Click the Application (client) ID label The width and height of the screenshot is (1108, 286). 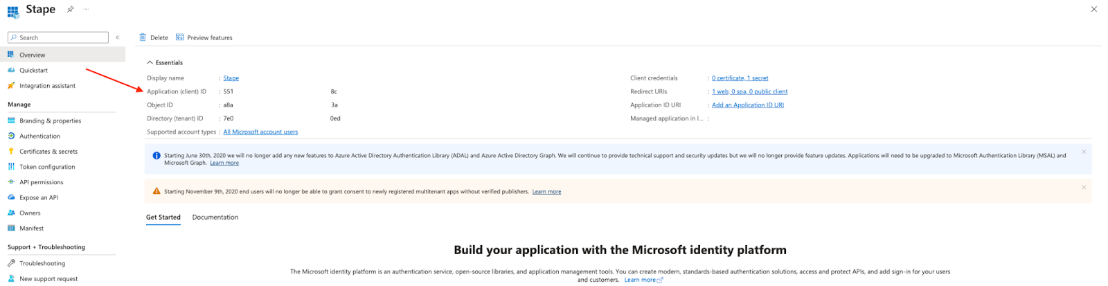(x=177, y=91)
